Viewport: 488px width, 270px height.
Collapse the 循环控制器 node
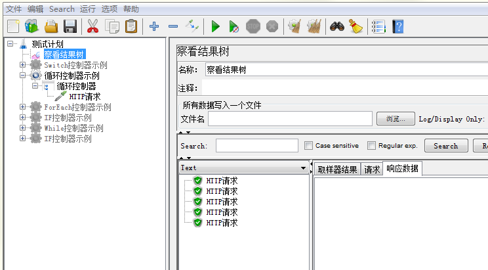35,86
